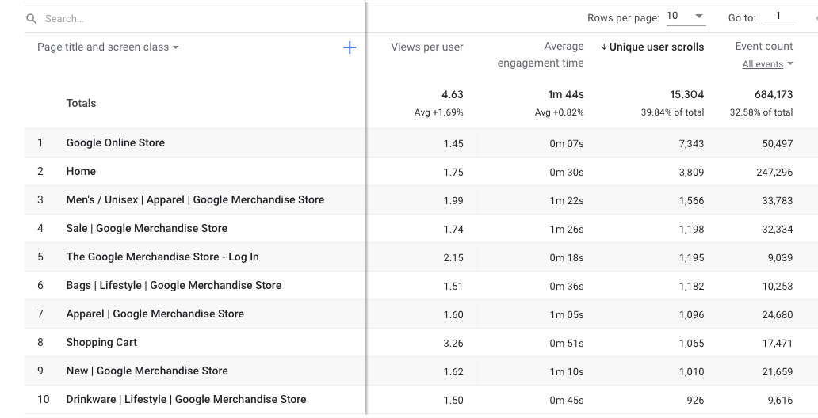Click Avg +0.82% text
The width and height of the screenshot is (818, 418).
560,112
